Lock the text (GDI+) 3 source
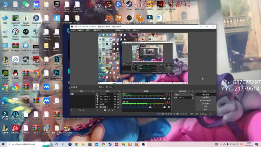Viewport: 261px width, 147px height. 118,96
